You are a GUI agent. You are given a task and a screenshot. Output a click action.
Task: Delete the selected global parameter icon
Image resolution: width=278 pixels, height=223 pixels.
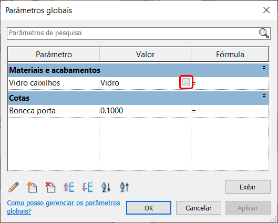(50, 187)
